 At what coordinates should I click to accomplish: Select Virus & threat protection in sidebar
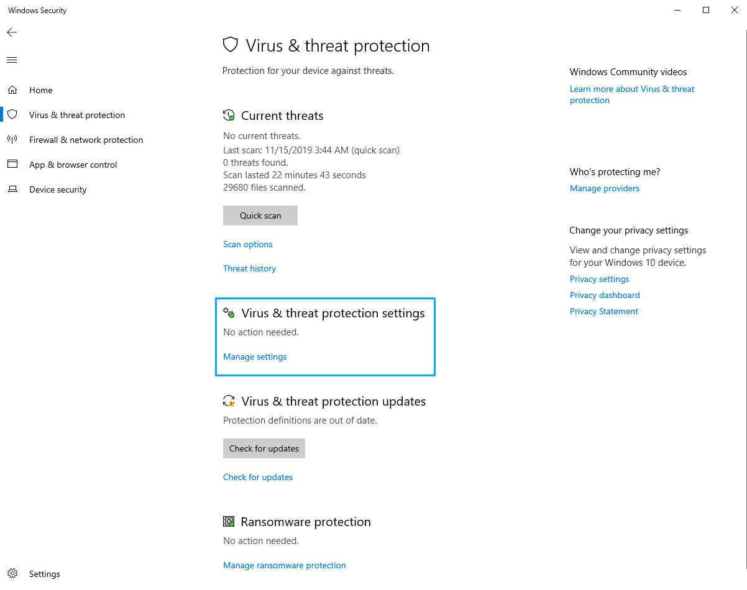coord(77,115)
